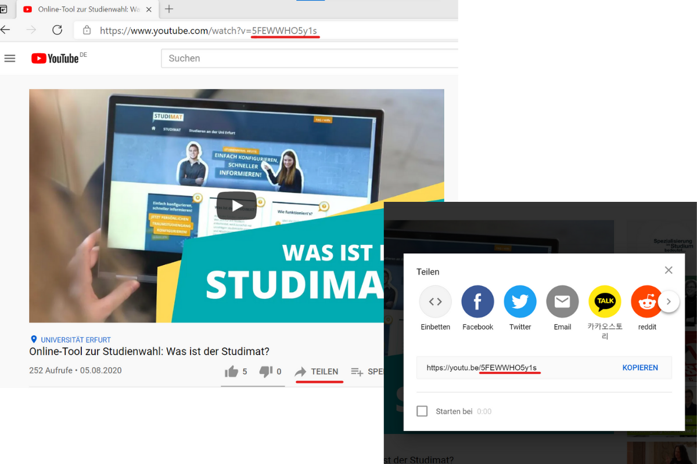Reload the page in browser
Screen dimensions: 697x464
click(x=57, y=30)
